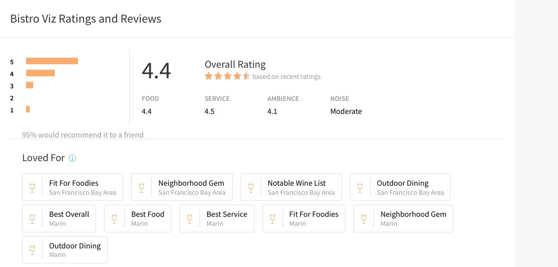Select the 1-star rating bar
Screen dimensions: 558x267
point(28,109)
